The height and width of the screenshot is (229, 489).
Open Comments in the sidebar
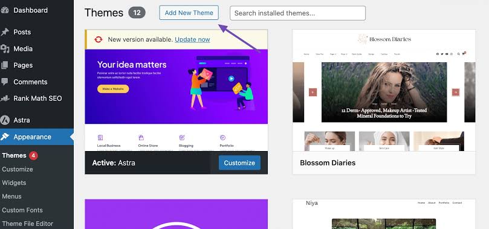pyautogui.click(x=30, y=82)
